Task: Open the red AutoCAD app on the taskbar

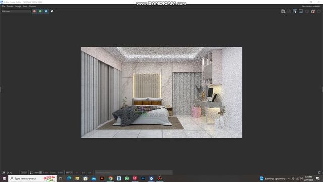Action: (135, 178)
